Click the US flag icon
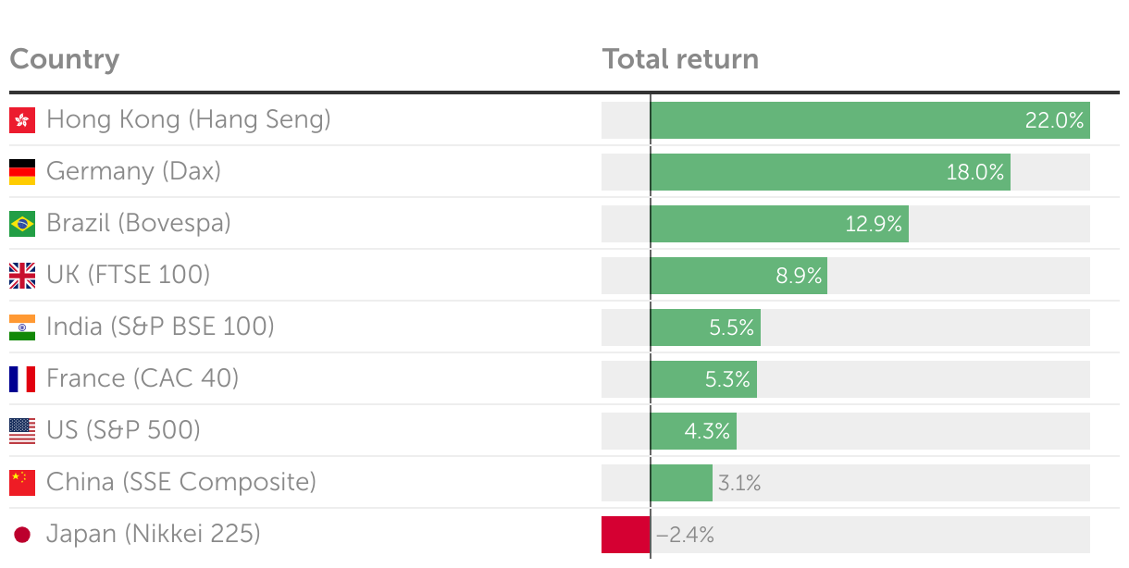 pos(22,431)
